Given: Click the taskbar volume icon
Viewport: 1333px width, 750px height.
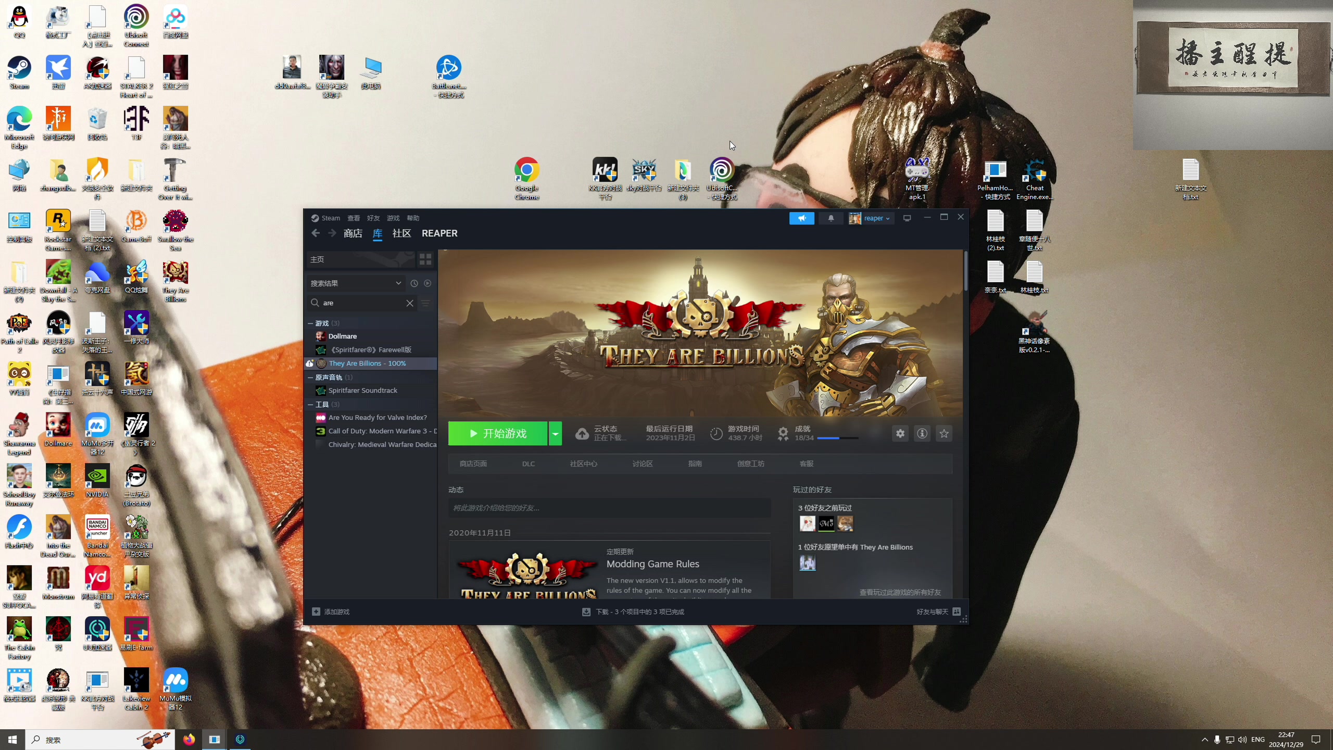Looking at the screenshot, I should pyautogui.click(x=1242, y=740).
